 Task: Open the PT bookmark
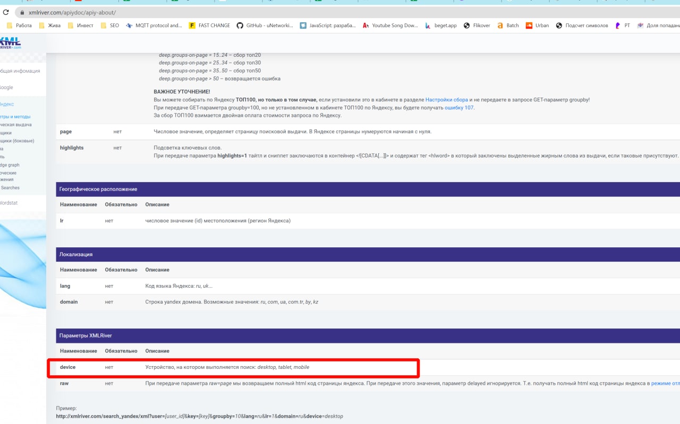623,25
